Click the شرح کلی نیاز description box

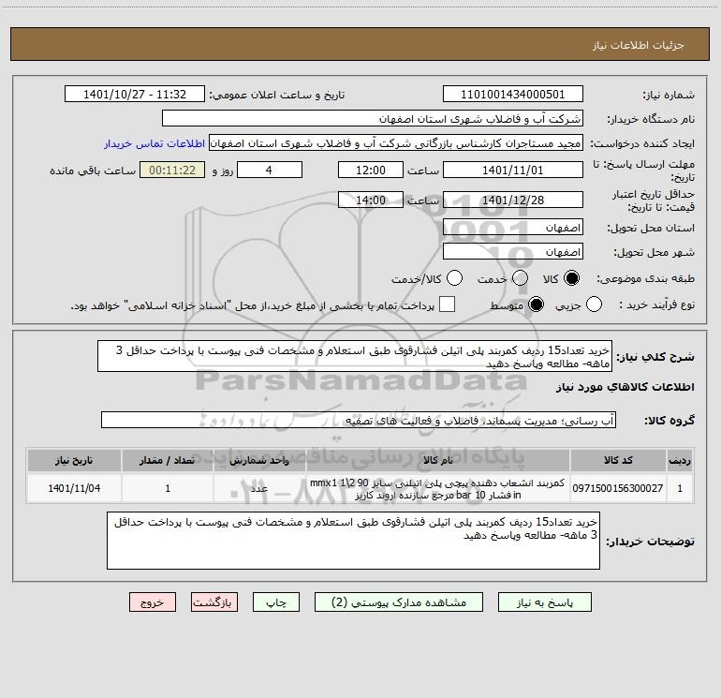[x=355, y=357]
